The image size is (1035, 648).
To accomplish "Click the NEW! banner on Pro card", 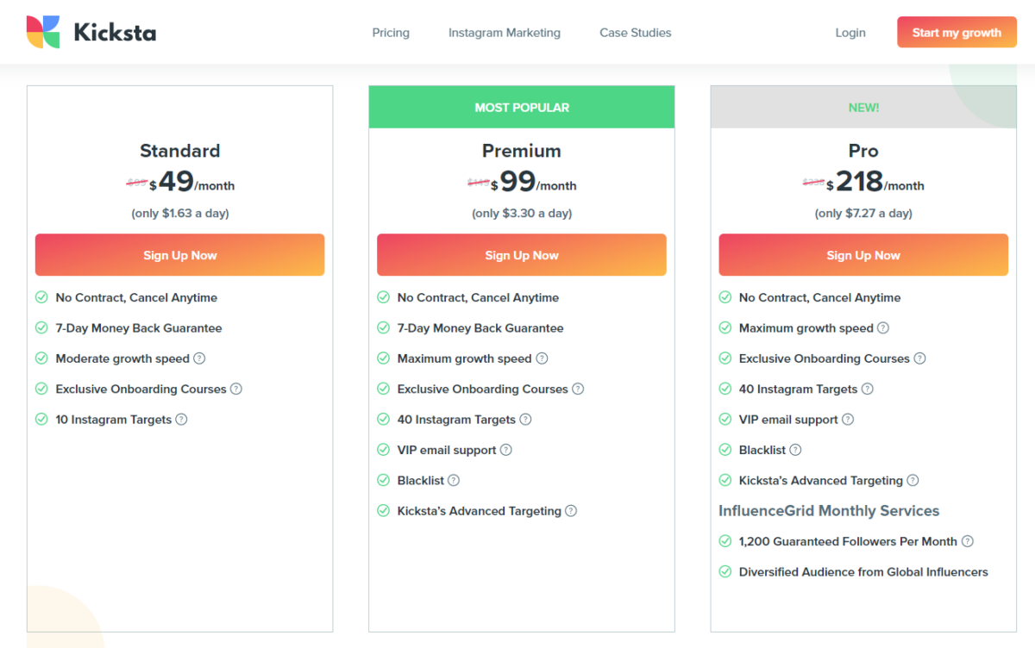I will (863, 108).
